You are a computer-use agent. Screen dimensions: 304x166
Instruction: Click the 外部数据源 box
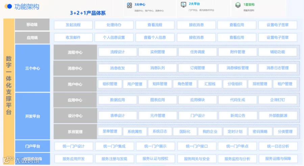pyautogui.click(x=278, y=116)
